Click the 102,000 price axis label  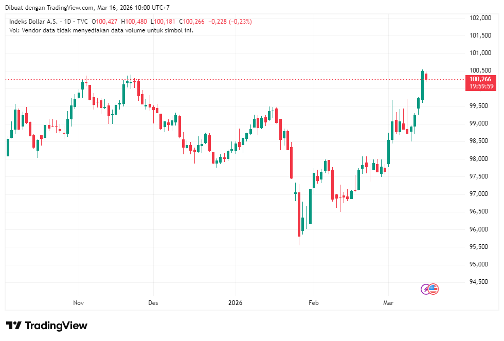pos(480,17)
